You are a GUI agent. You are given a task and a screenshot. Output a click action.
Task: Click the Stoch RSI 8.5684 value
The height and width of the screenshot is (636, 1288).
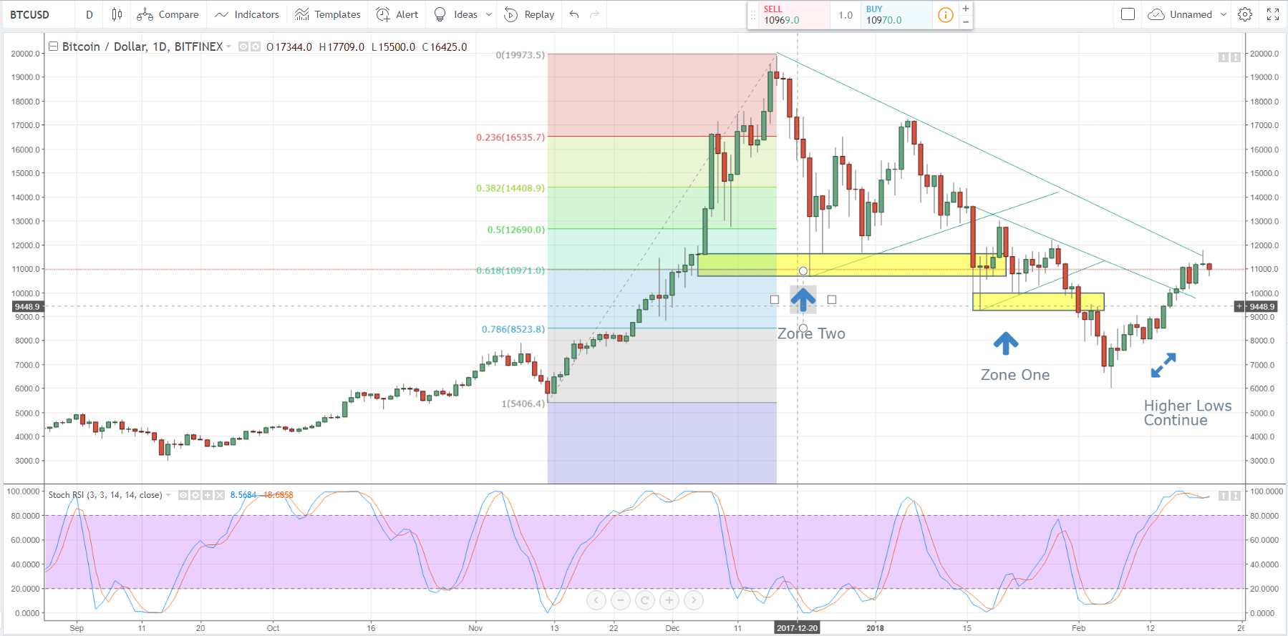[243, 495]
